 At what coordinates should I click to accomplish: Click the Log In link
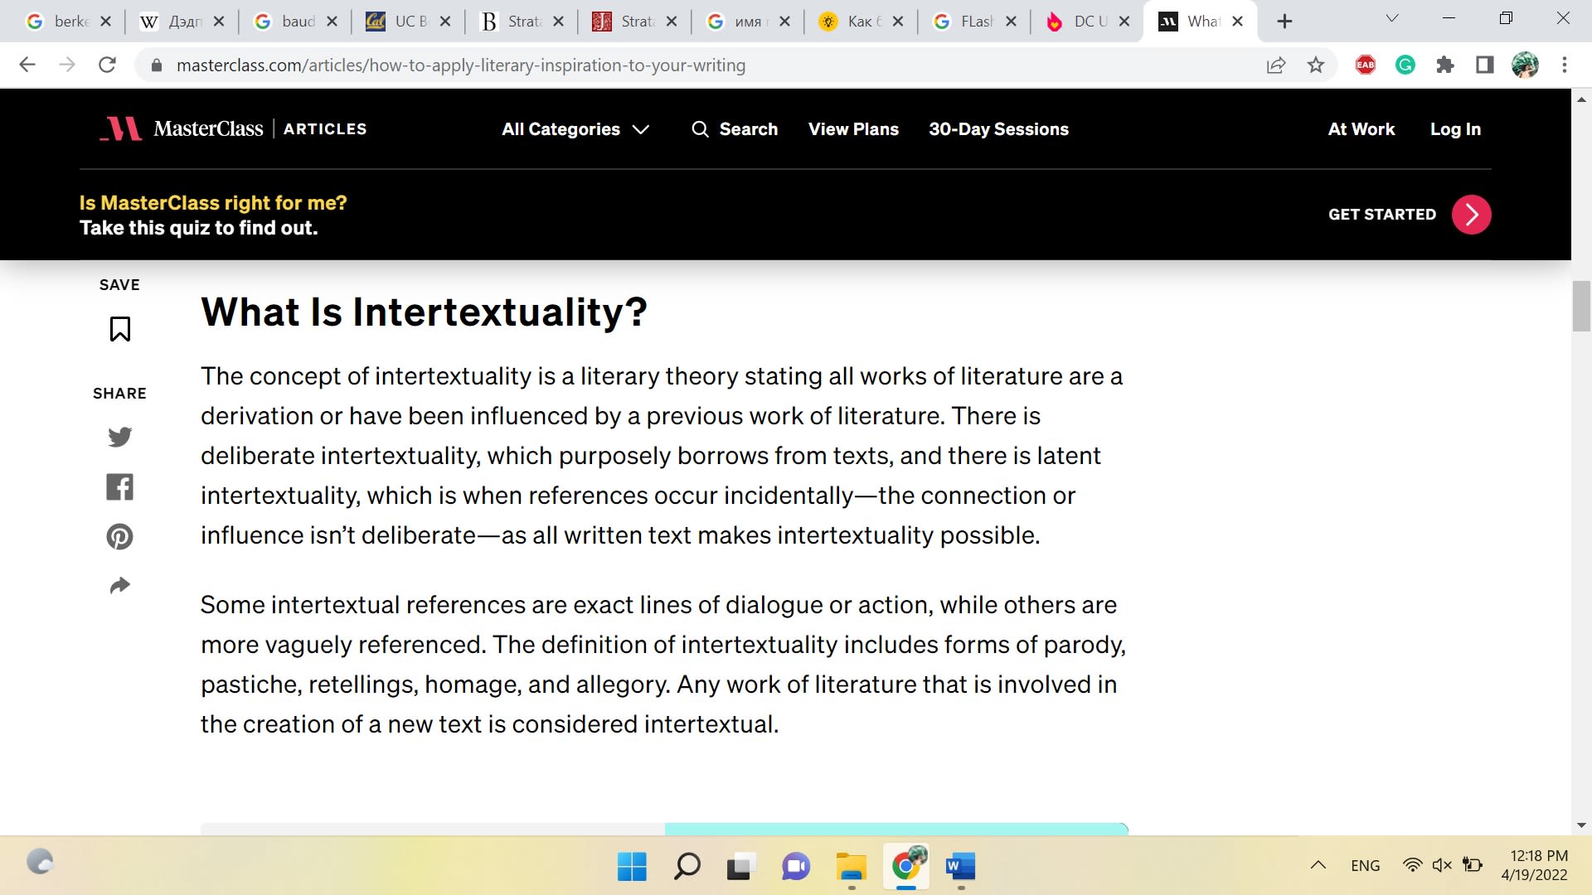click(x=1454, y=129)
